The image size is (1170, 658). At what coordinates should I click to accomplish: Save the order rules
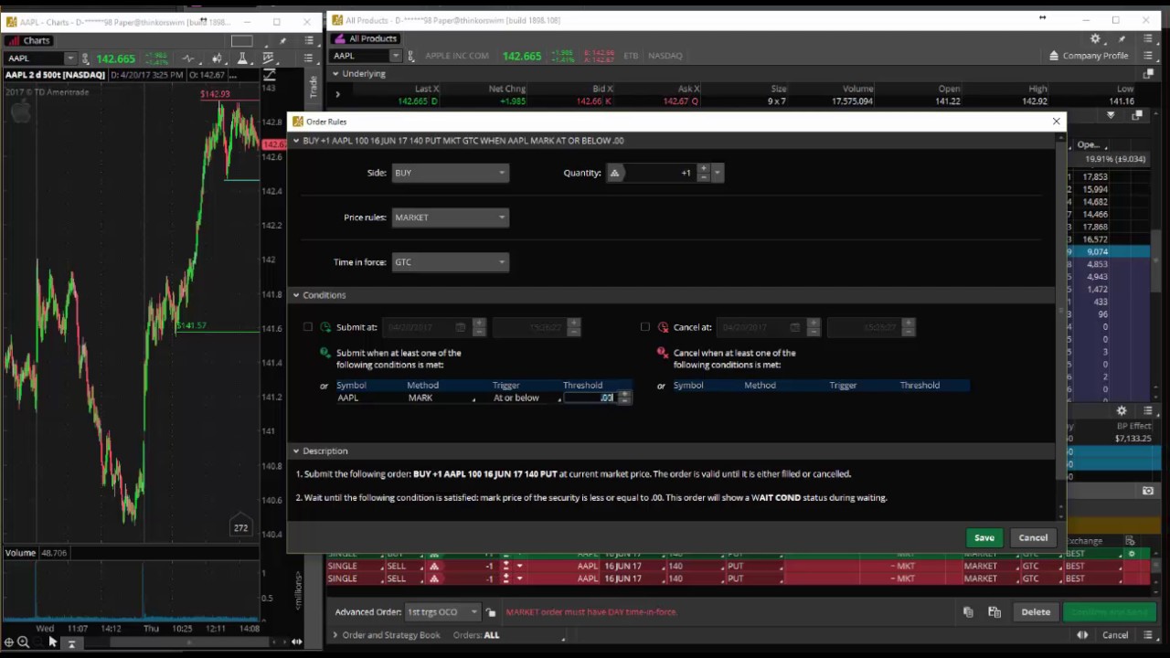(984, 537)
